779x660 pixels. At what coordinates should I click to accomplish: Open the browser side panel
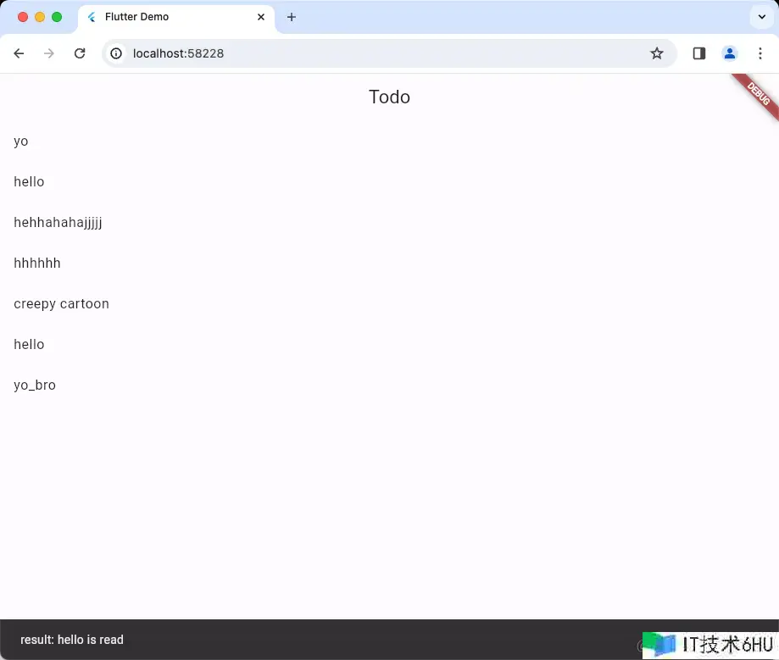pos(699,53)
